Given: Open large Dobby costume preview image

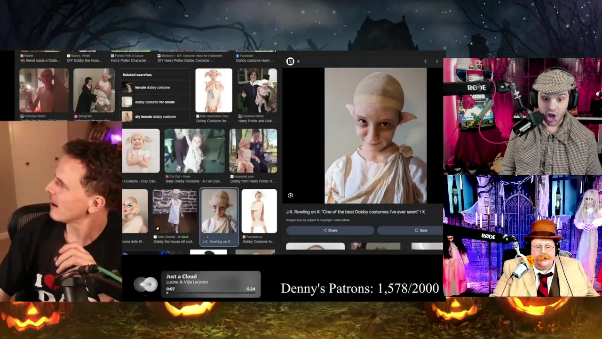Looking at the screenshot, I should [x=375, y=136].
